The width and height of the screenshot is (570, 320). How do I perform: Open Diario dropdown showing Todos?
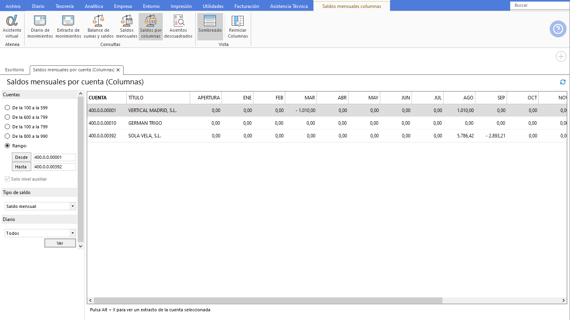pyautogui.click(x=40, y=233)
